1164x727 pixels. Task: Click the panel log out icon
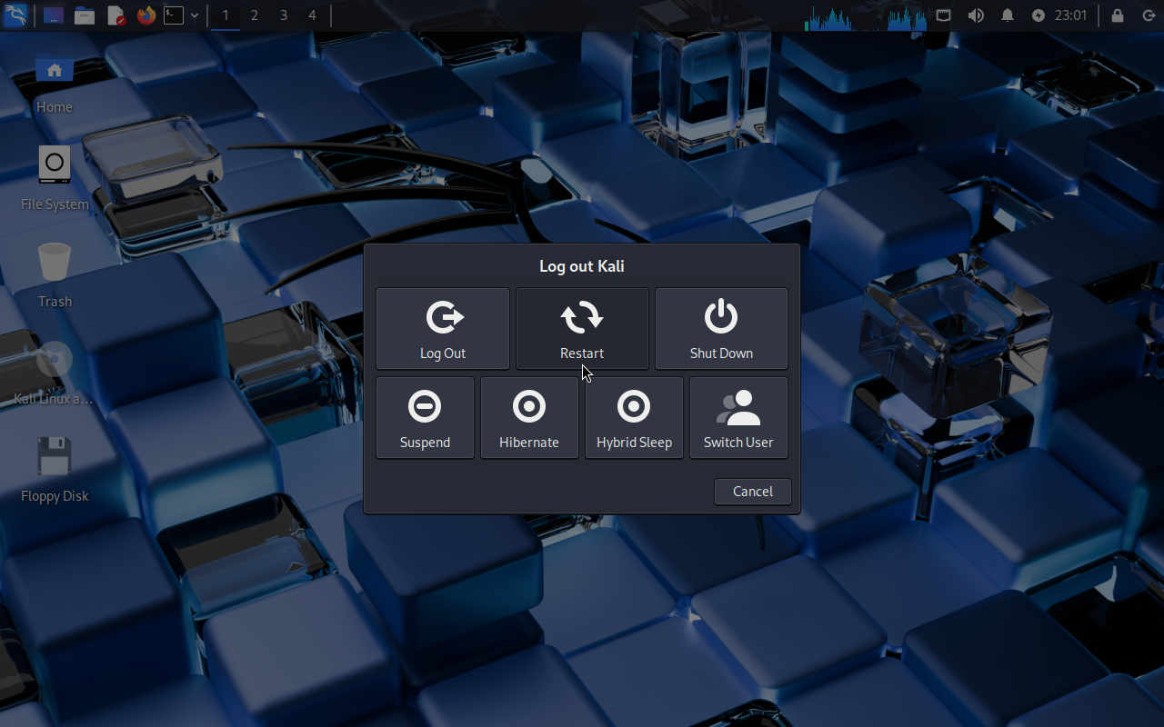pos(1149,15)
